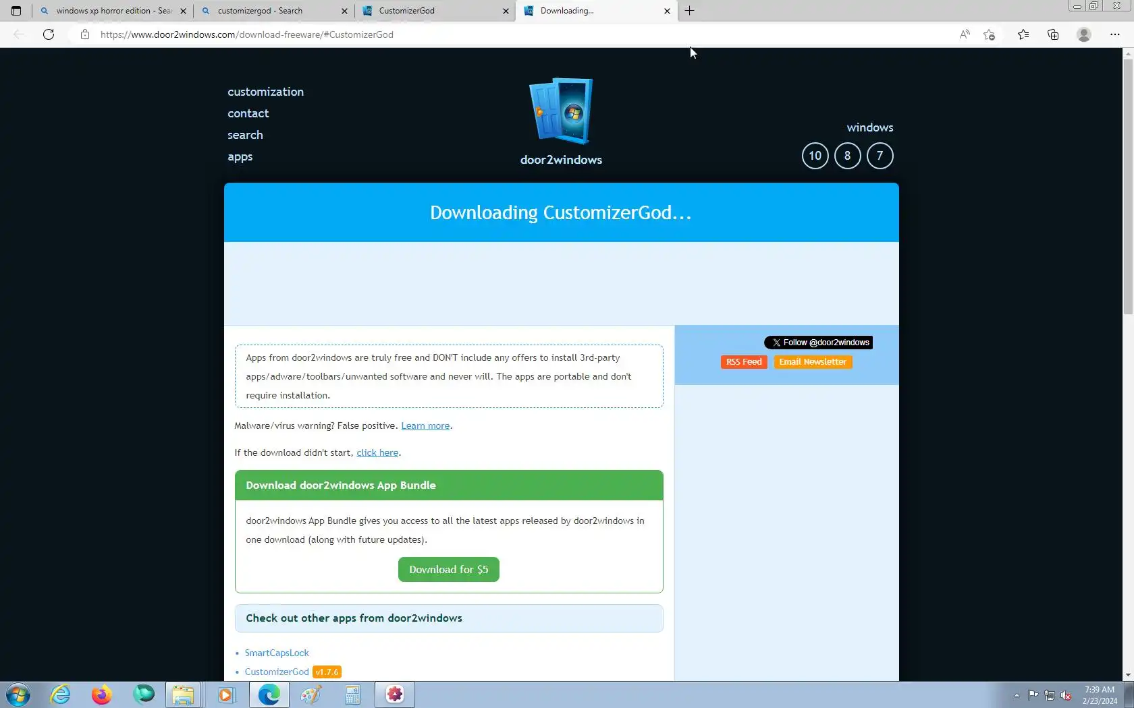
Task: Switch to the CustomizerGod tab
Action: [435, 11]
